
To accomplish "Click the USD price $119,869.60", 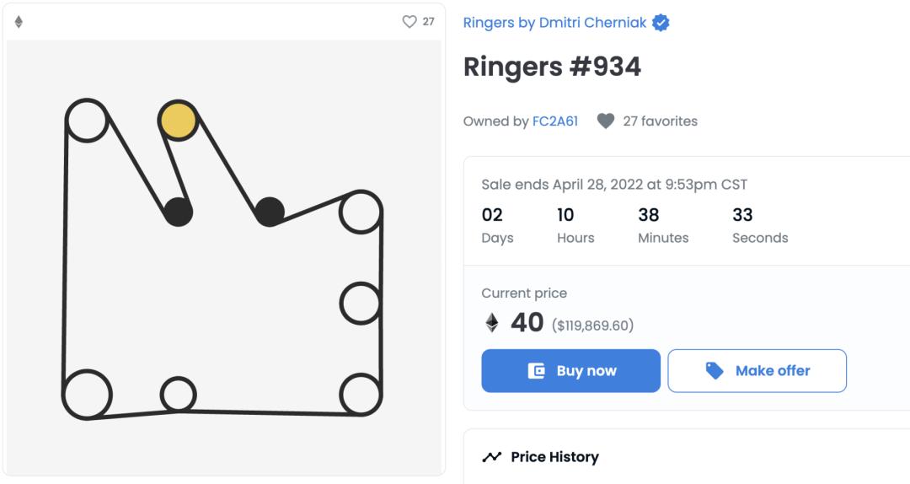I will click(x=592, y=325).
